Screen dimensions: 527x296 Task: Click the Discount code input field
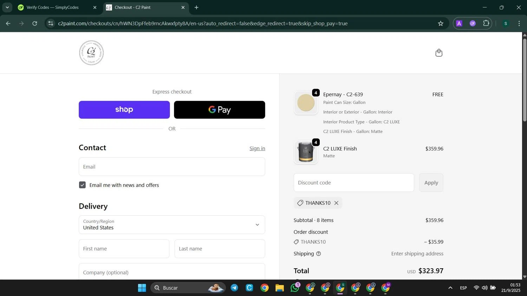[354, 183]
